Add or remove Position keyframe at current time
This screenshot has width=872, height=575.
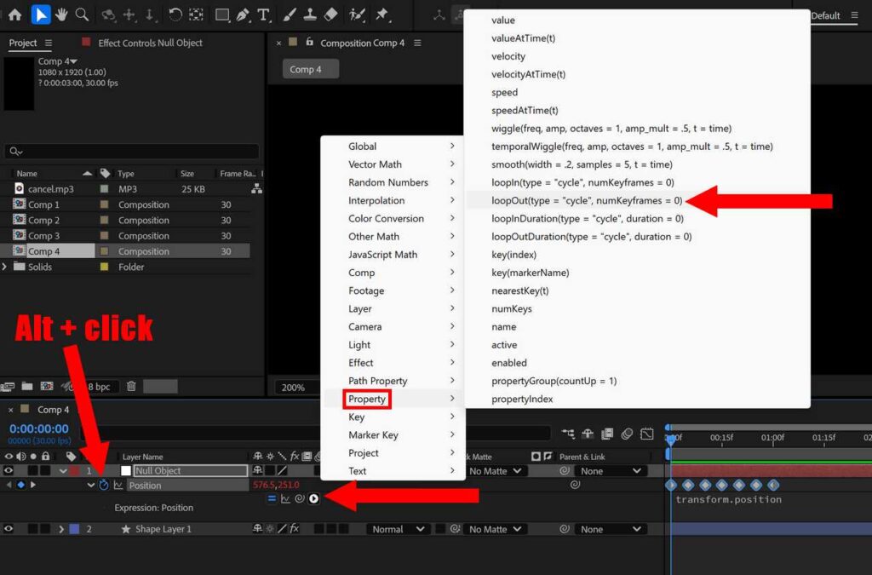click(x=20, y=485)
